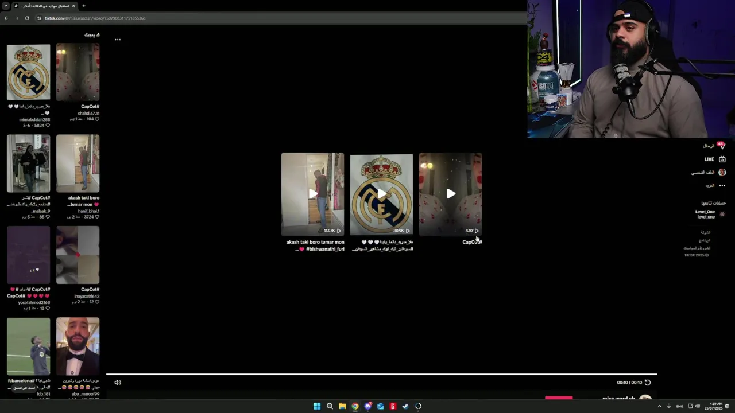Play the CapCut suggested video with 430 views
The width and height of the screenshot is (735, 413).
(450, 194)
